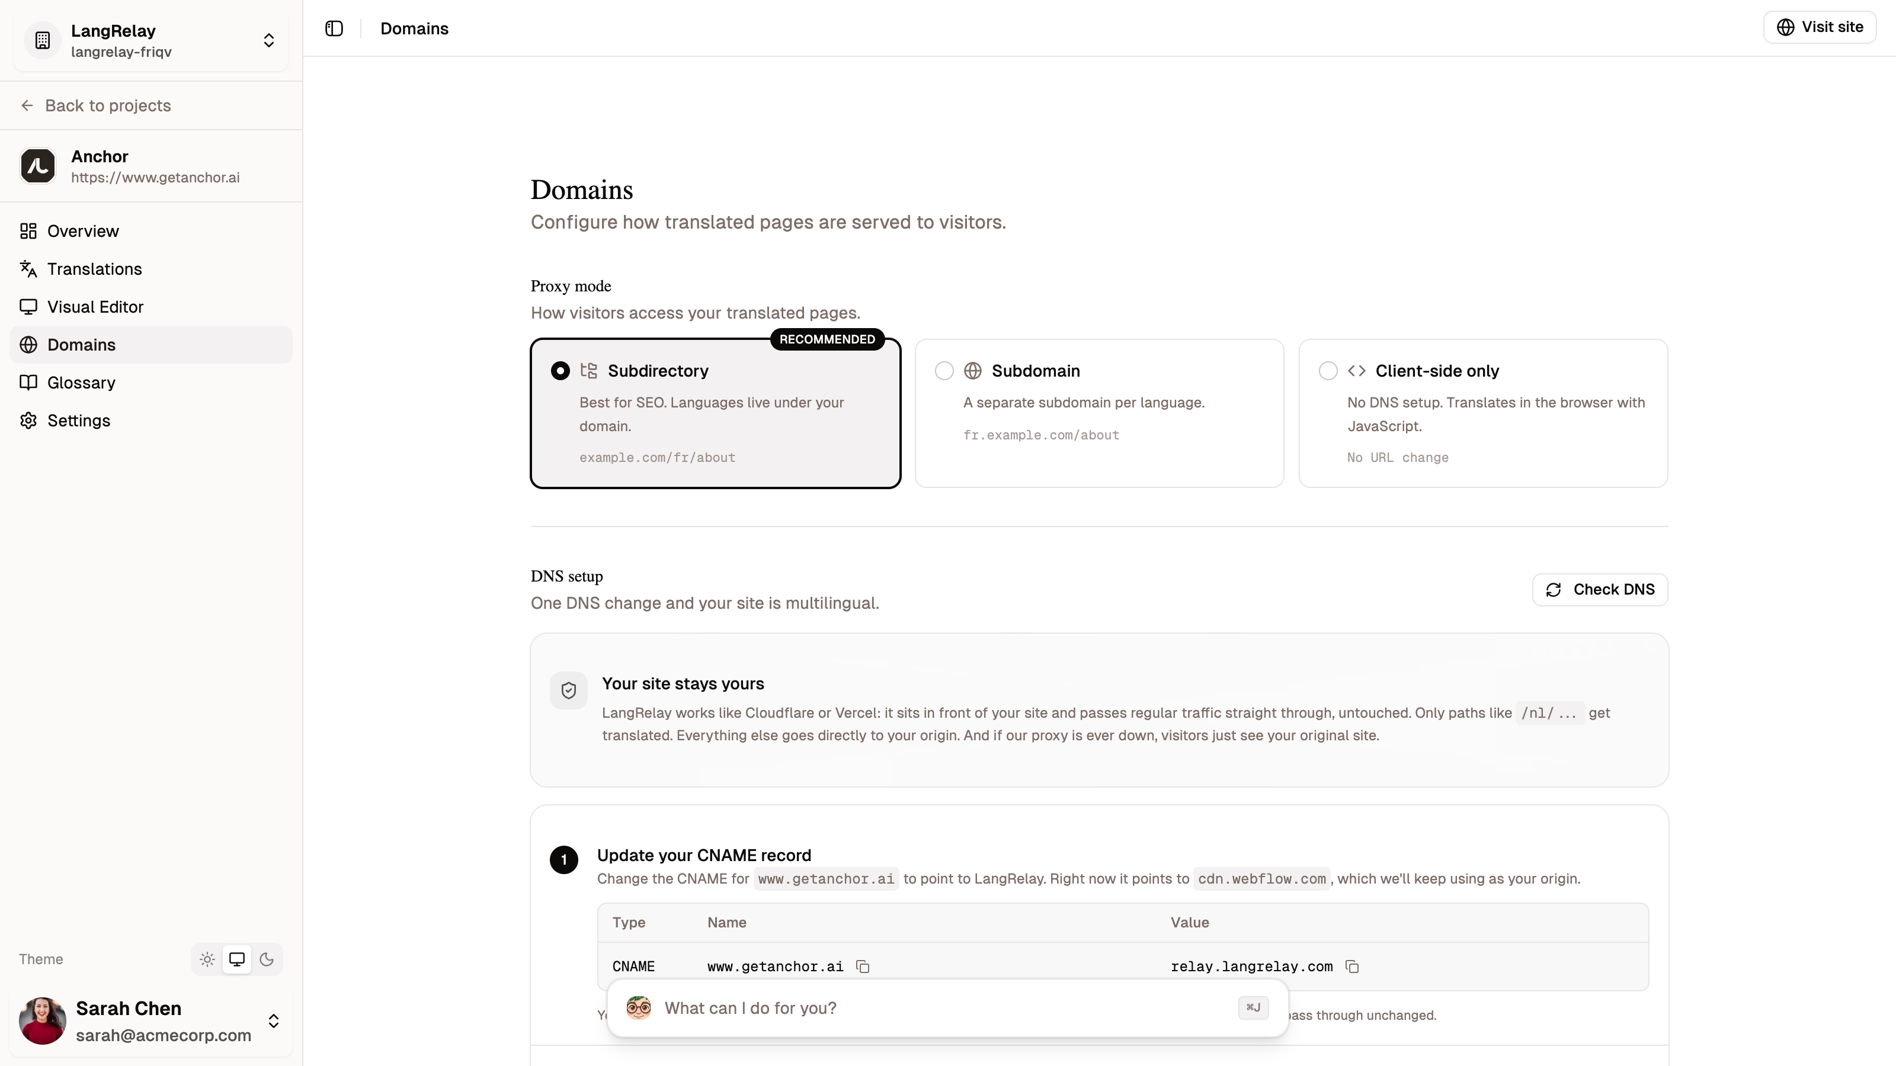Expand the Sarah Chen account menu
1896x1066 pixels.
(x=273, y=1021)
